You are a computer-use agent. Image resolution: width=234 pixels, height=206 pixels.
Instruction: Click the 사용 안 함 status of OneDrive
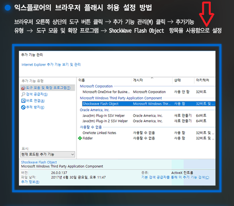click(182, 92)
